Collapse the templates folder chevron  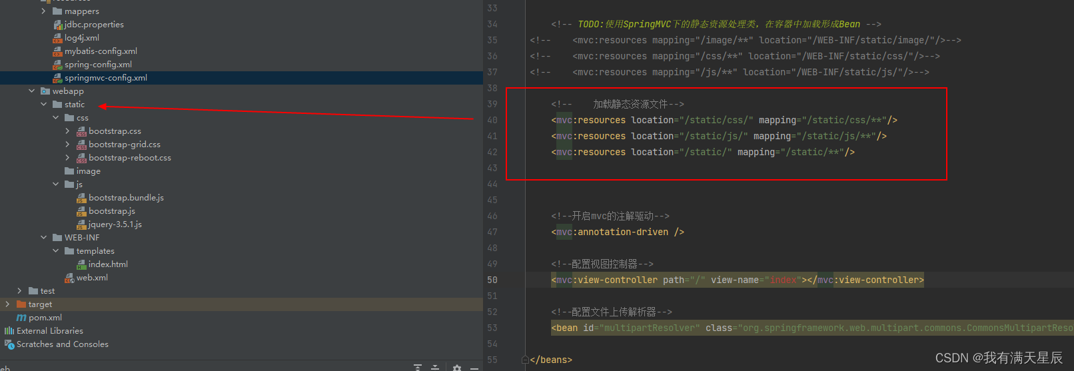(x=56, y=250)
